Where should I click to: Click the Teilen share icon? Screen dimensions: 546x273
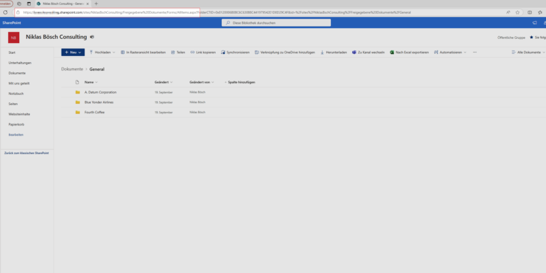[173, 53]
